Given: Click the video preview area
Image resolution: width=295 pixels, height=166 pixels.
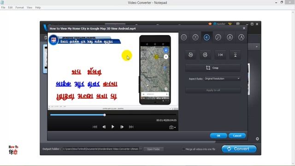Looking at the screenshot, I should pos(113,71).
